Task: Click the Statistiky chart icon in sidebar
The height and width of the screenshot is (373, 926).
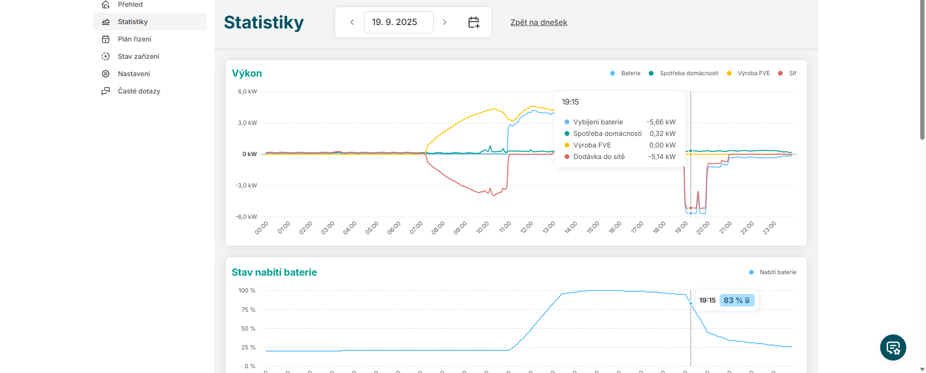Action: [x=106, y=22]
